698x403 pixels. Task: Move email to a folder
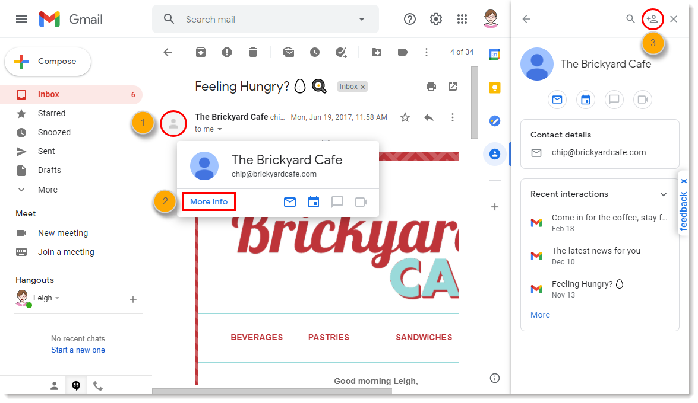(x=377, y=52)
